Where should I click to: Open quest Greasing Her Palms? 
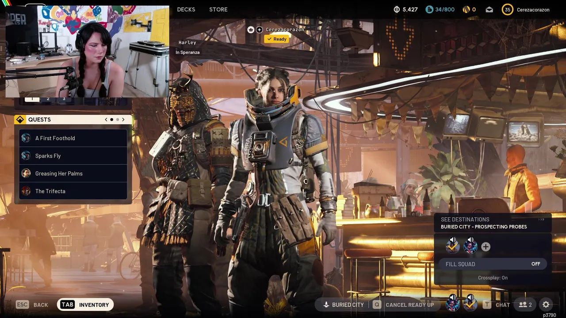point(73,173)
